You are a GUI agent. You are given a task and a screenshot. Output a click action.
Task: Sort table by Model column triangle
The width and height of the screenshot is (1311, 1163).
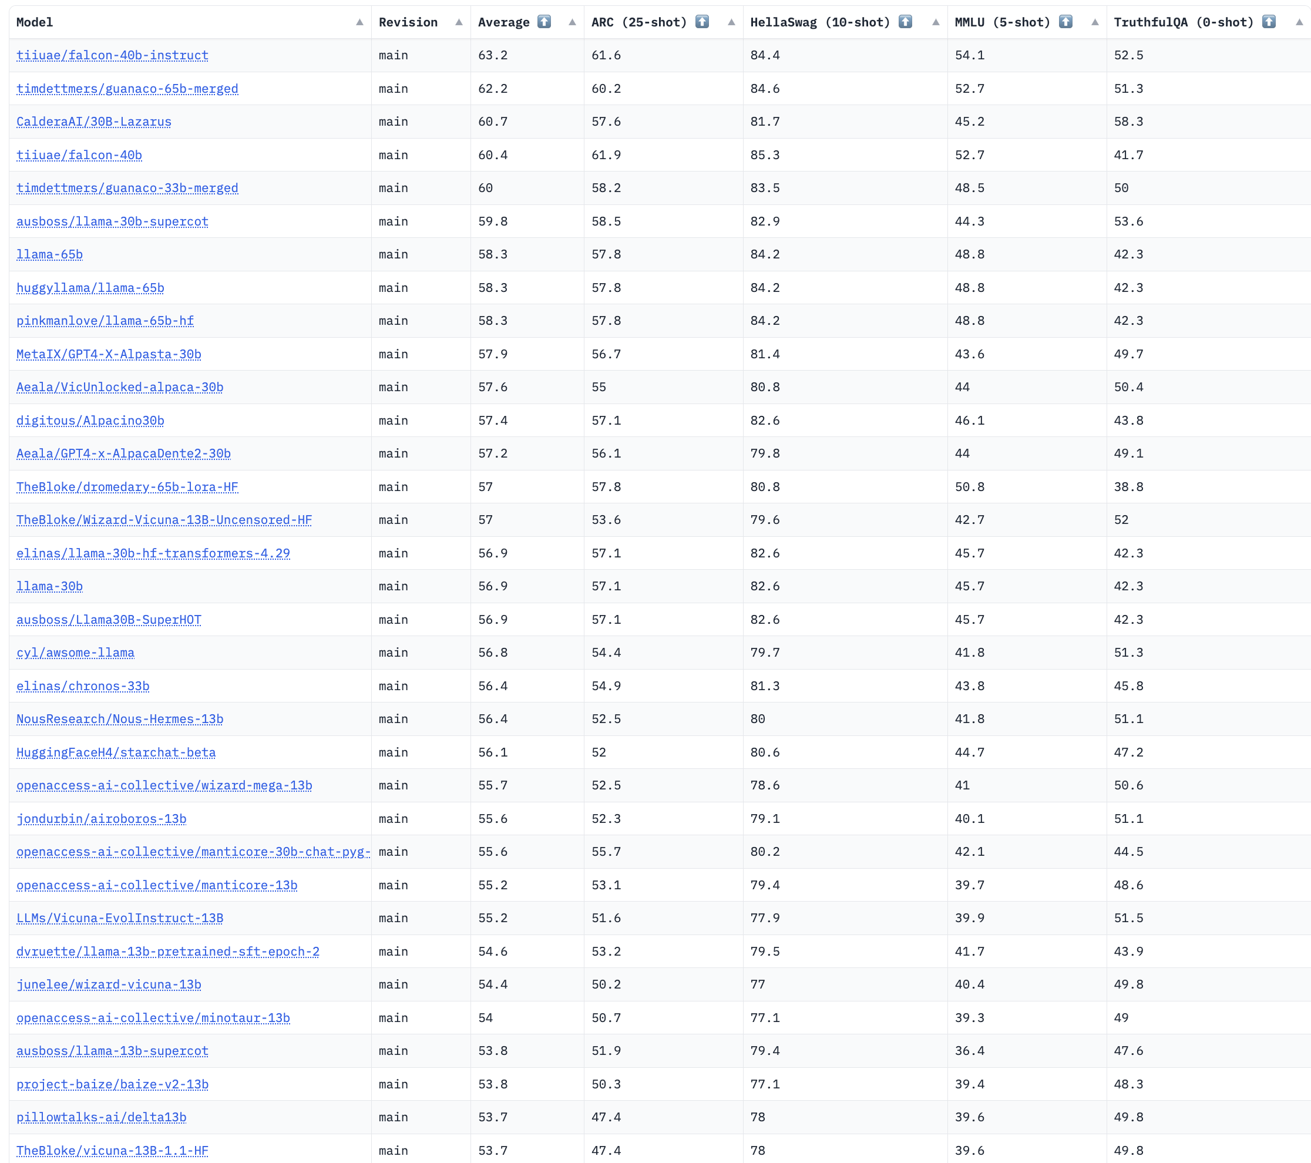coord(360,22)
